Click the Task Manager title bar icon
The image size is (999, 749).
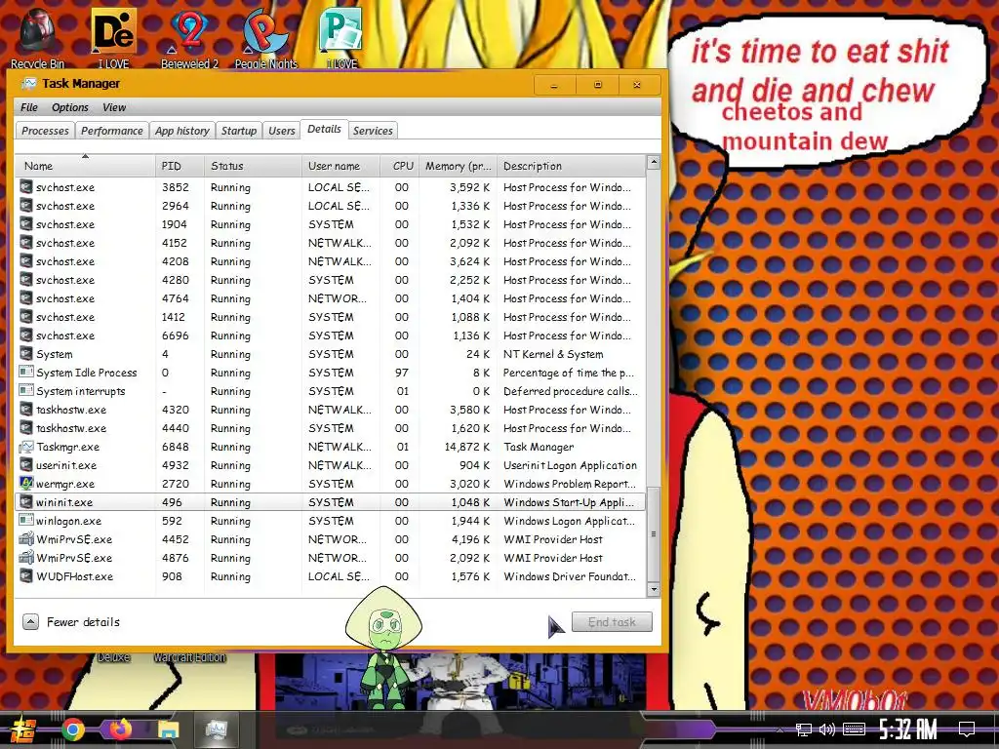coord(28,84)
